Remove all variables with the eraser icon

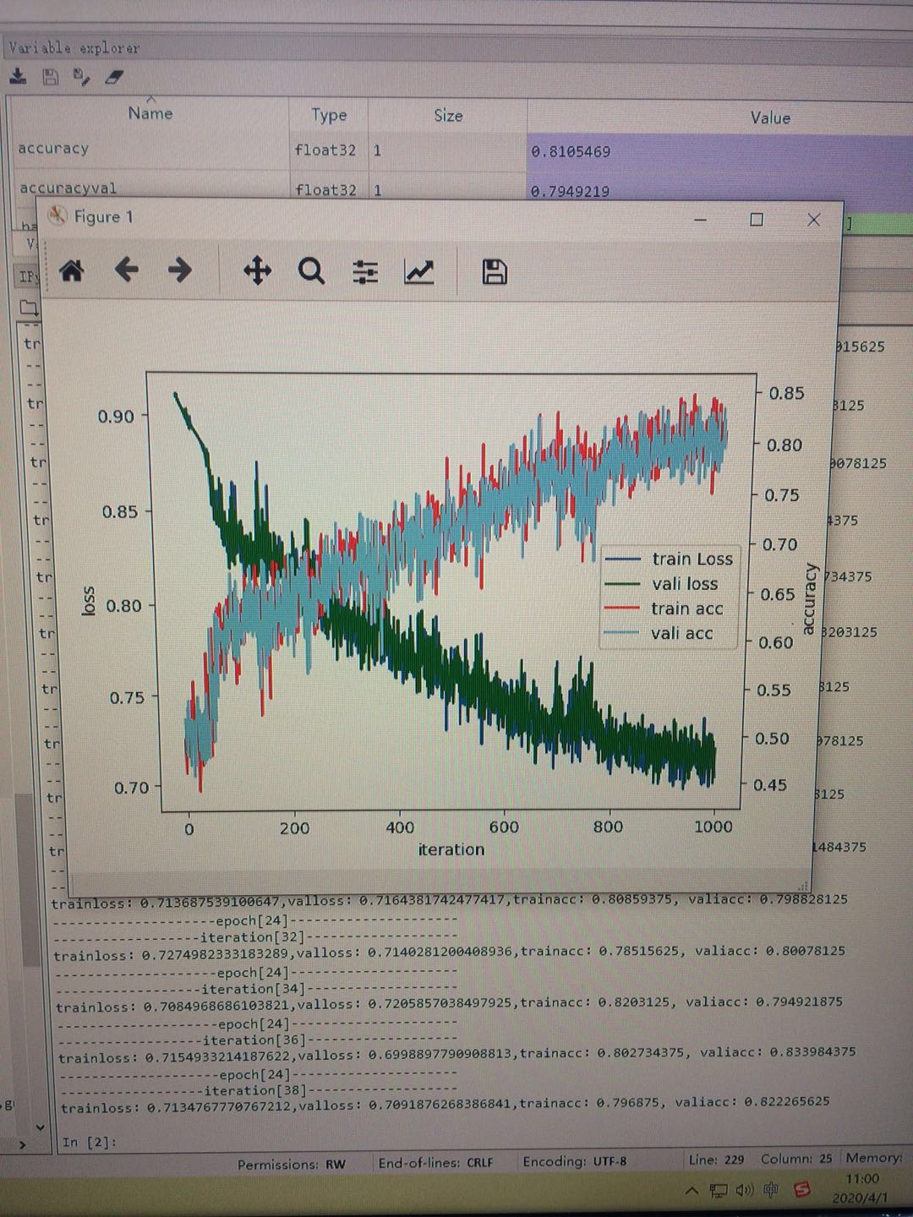pos(114,78)
